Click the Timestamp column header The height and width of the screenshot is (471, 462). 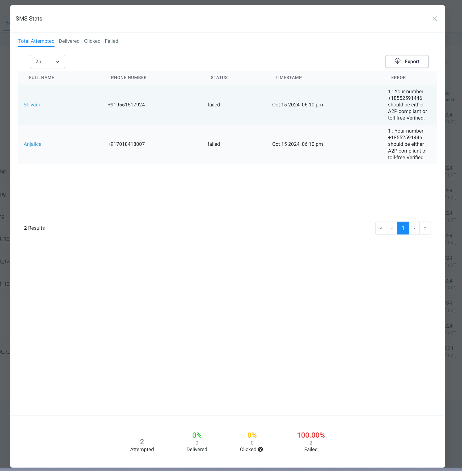coord(288,77)
